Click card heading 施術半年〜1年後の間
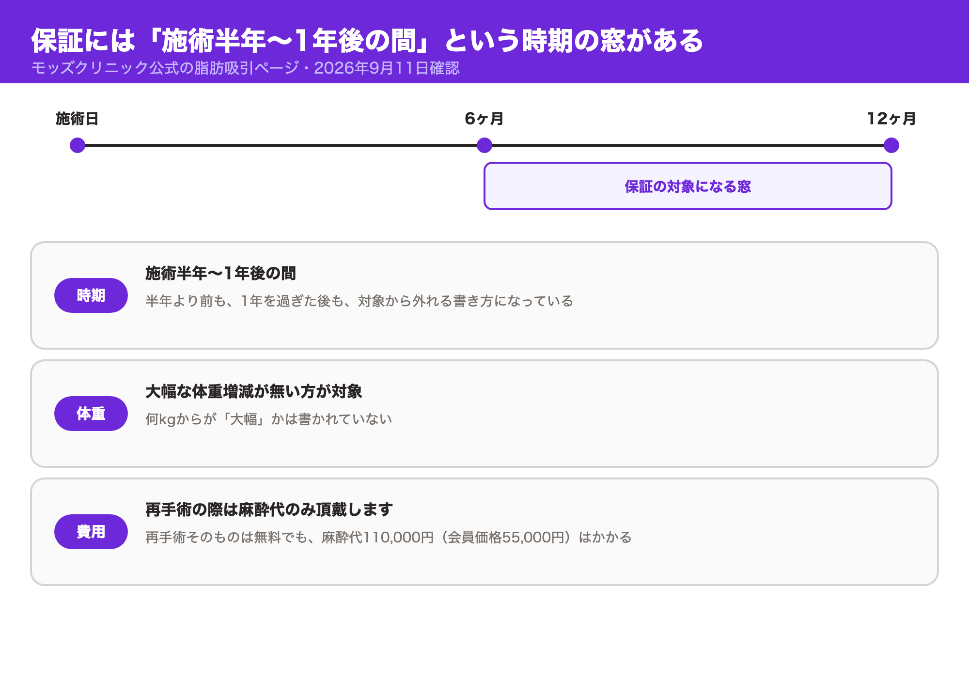Image resolution: width=969 pixels, height=678 pixels. point(221,273)
